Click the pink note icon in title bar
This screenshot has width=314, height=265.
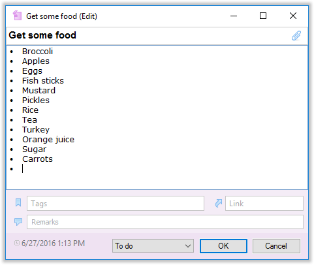17,16
